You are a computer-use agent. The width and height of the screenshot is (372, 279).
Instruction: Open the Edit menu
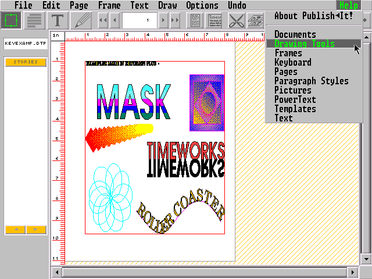coord(51,5)
